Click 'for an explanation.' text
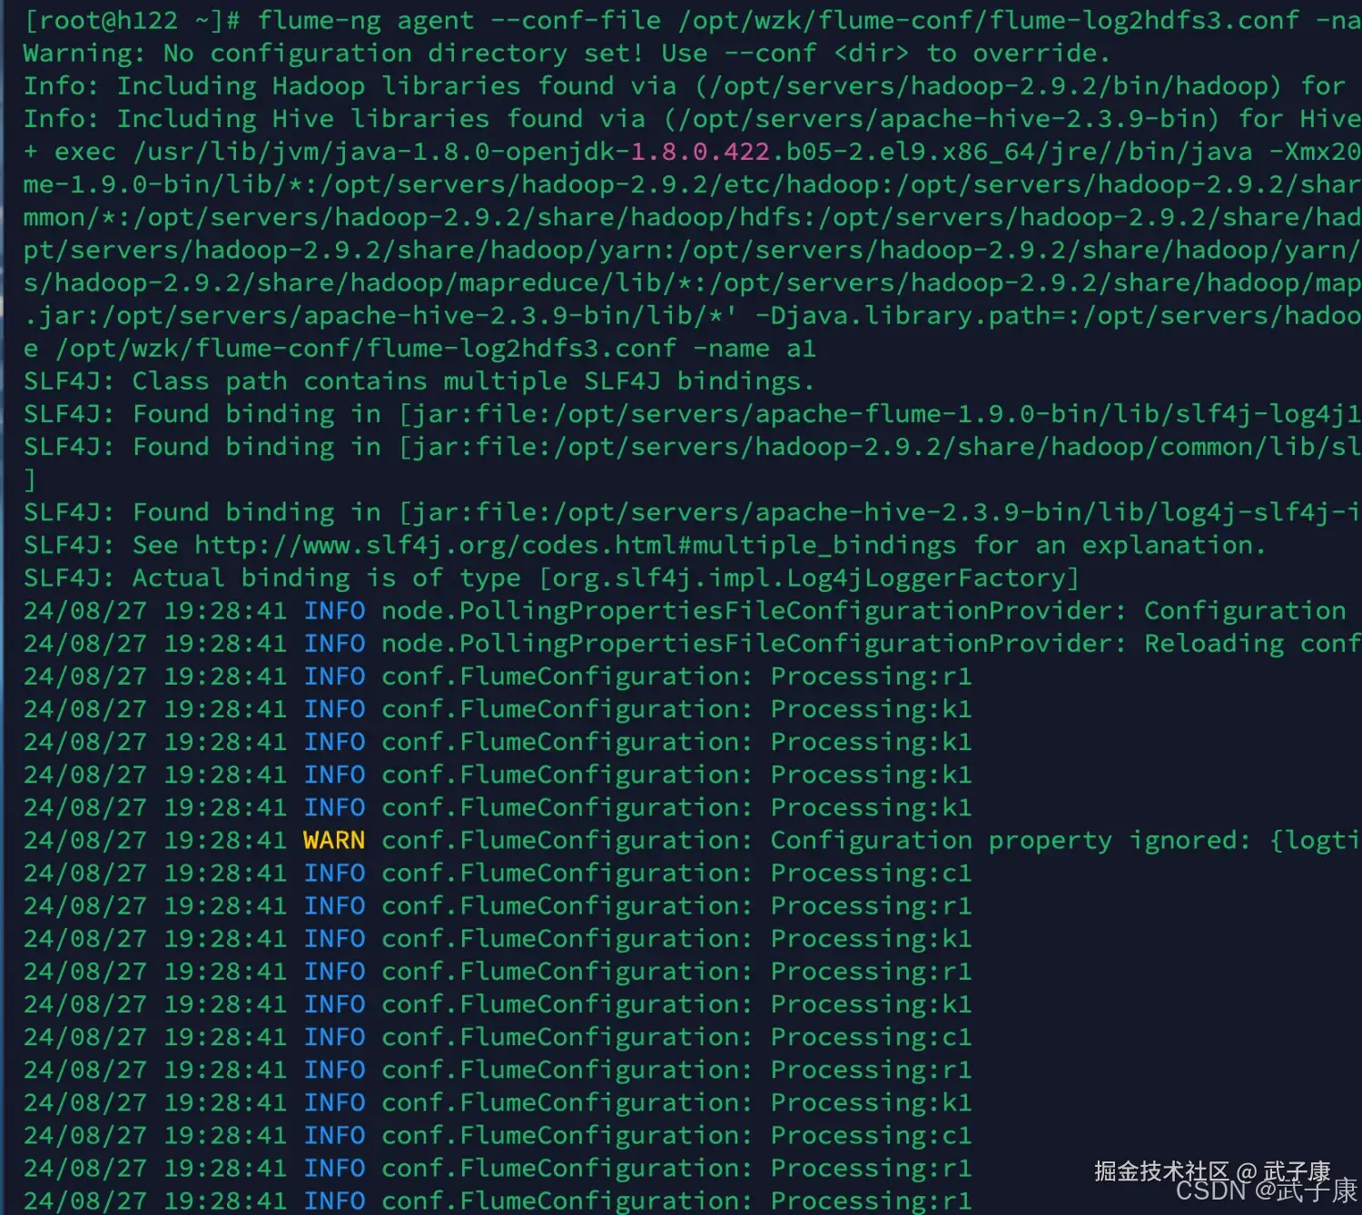Viewport: 1362px width, 1215px height. [x=1120, y=545]
